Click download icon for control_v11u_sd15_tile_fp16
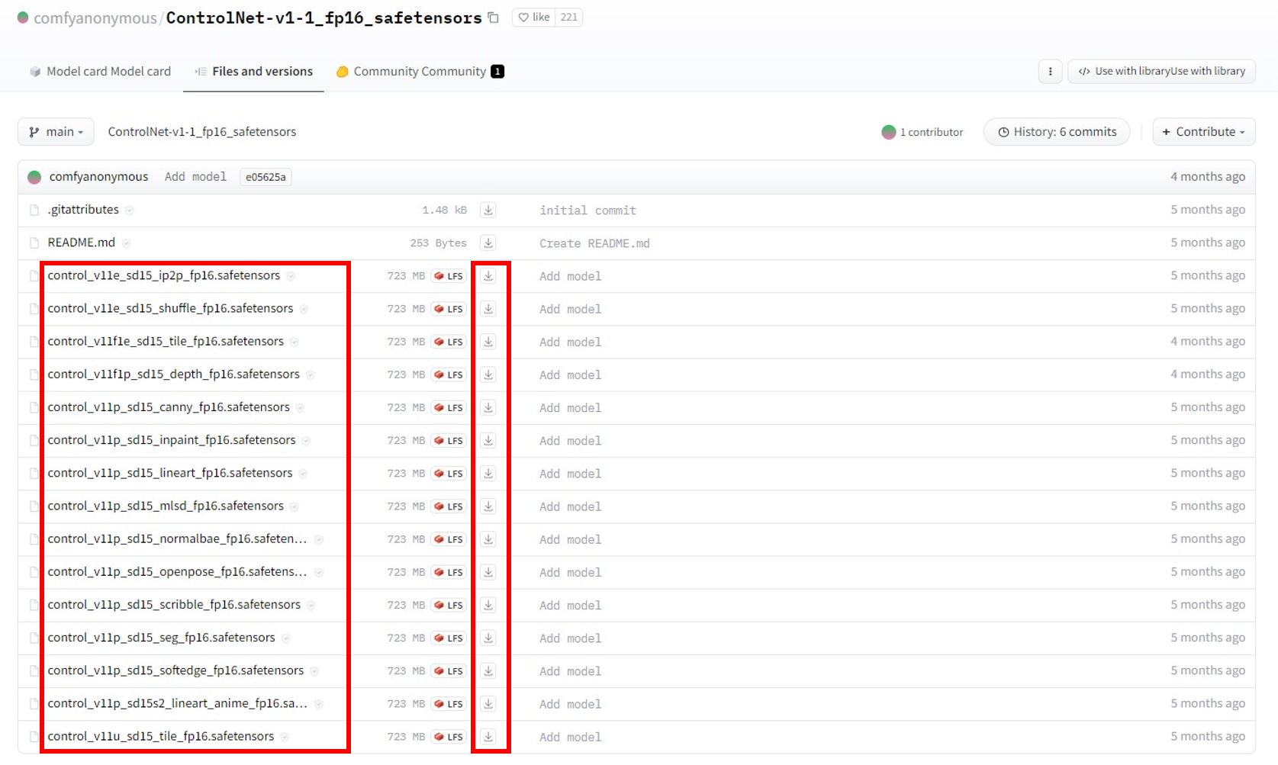Viewport: 1278px width, 765px height. click(488, 737)
